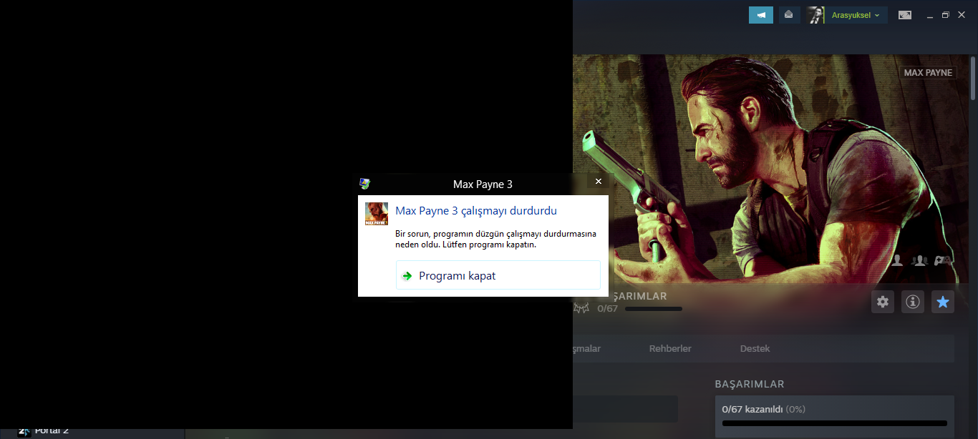Click achievements progress bar under banner
This screenshot has height=439, width=978.
pos(654,309)
